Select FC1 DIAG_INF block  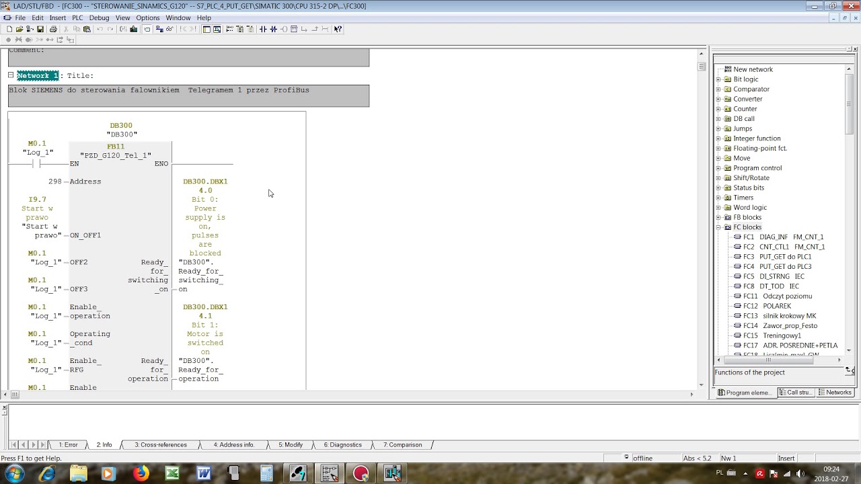click(783, 237)
